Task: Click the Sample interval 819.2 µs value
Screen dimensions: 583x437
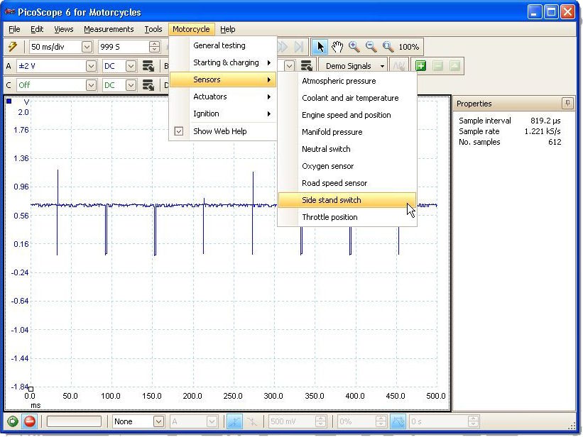Action: 545,121
